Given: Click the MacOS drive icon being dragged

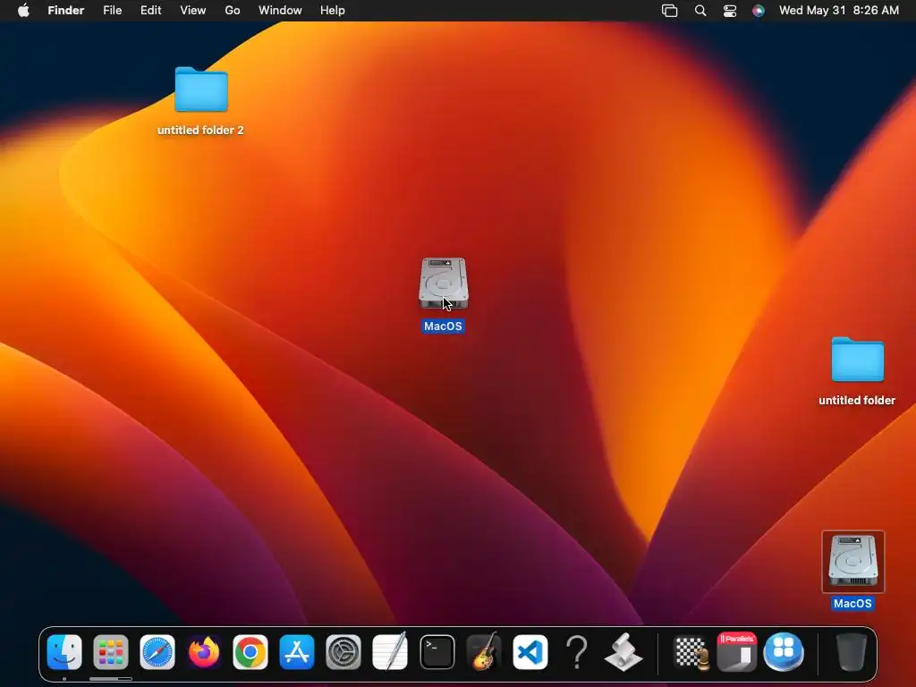Looking at the screenshot, I should (x=444, y=284).
